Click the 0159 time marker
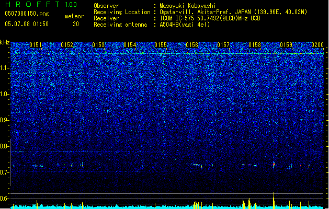 click(286, 45)
